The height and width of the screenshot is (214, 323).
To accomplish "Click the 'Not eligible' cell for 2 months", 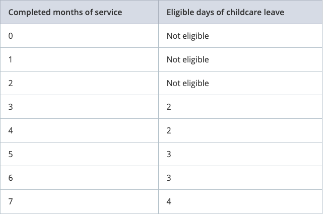I will 187,83.
